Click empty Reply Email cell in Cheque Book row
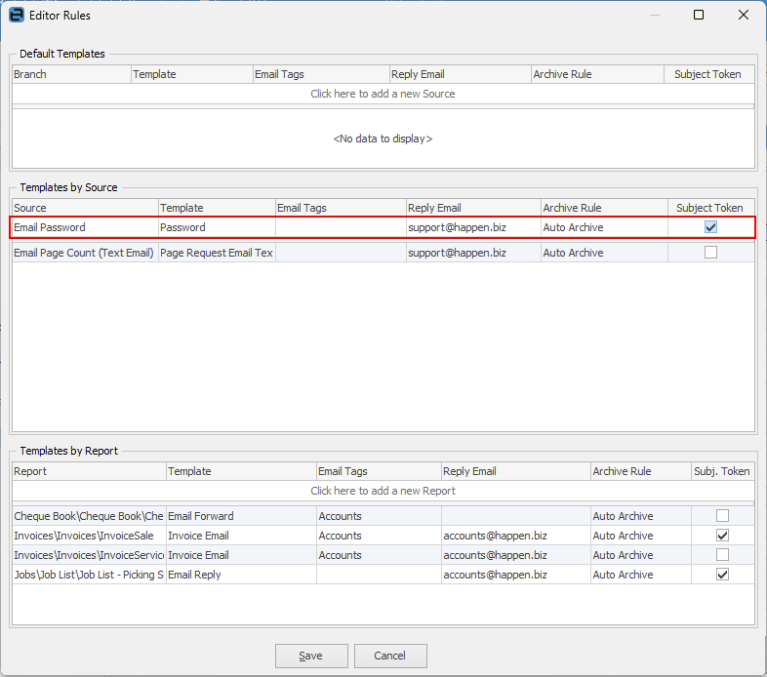 [516, 516]
